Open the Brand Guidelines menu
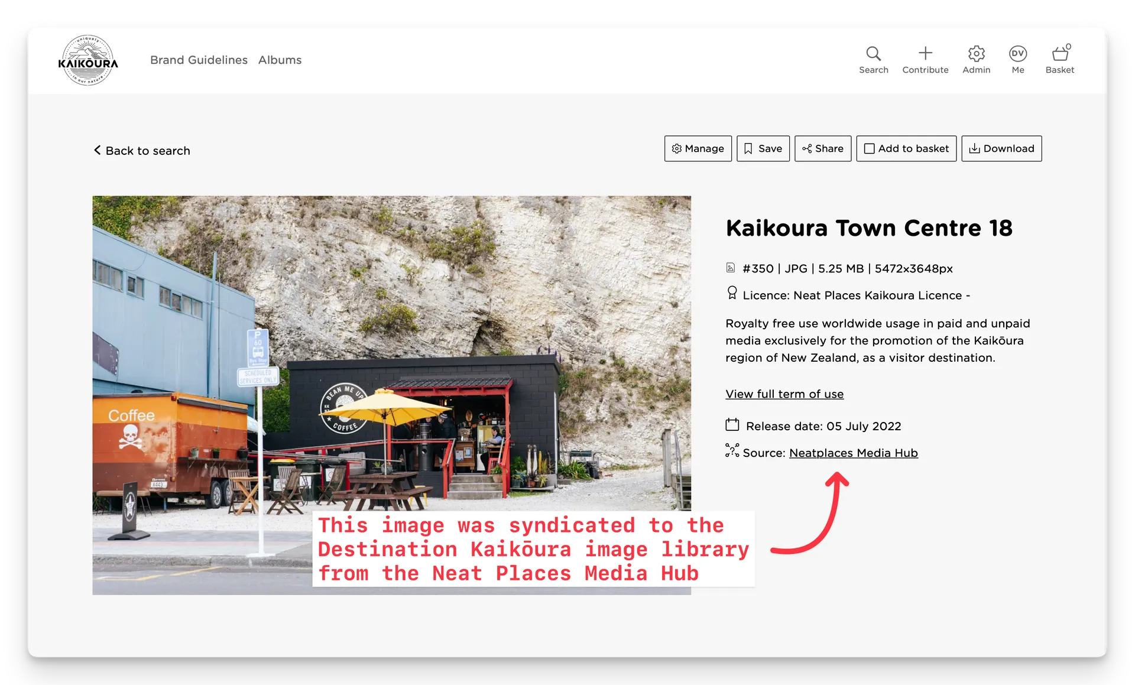 pos(199,60)
